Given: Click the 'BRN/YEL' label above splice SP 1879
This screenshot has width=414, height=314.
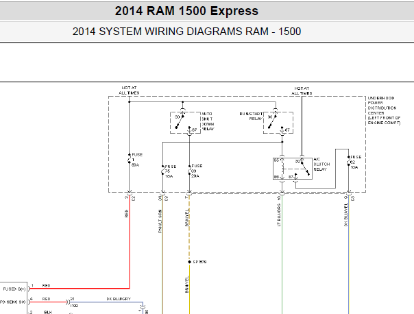Looking at the screenshot, I should tap(187, 217).
